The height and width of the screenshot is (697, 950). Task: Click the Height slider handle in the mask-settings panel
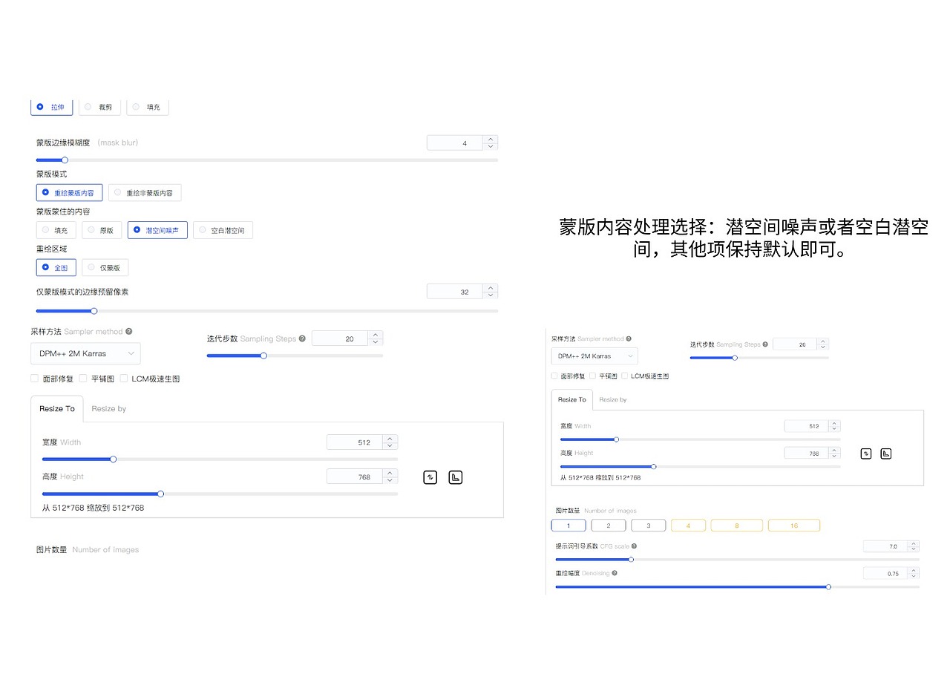(x=160, y=494)
